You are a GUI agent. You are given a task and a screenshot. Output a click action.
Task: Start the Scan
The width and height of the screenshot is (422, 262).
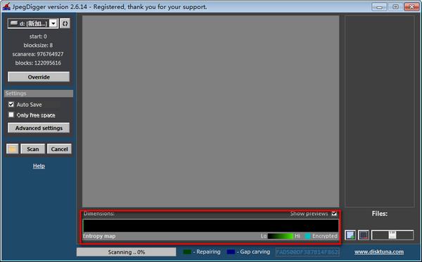pos(32,149)
